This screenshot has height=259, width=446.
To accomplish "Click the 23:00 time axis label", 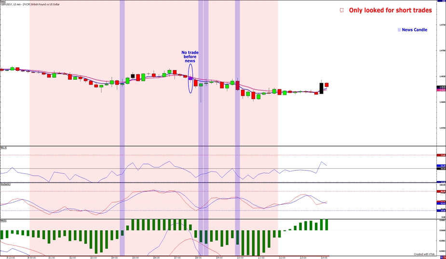I will tap(12, 258).
